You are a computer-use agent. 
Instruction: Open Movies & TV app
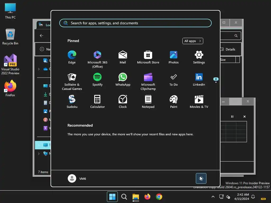click(x=199, y=101)
